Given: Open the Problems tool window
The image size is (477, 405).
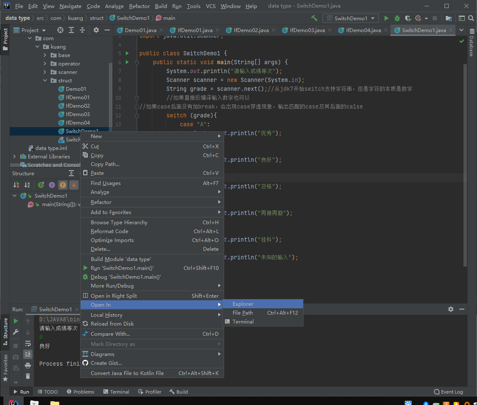Looking at the screenshot, I should (81, 391).
